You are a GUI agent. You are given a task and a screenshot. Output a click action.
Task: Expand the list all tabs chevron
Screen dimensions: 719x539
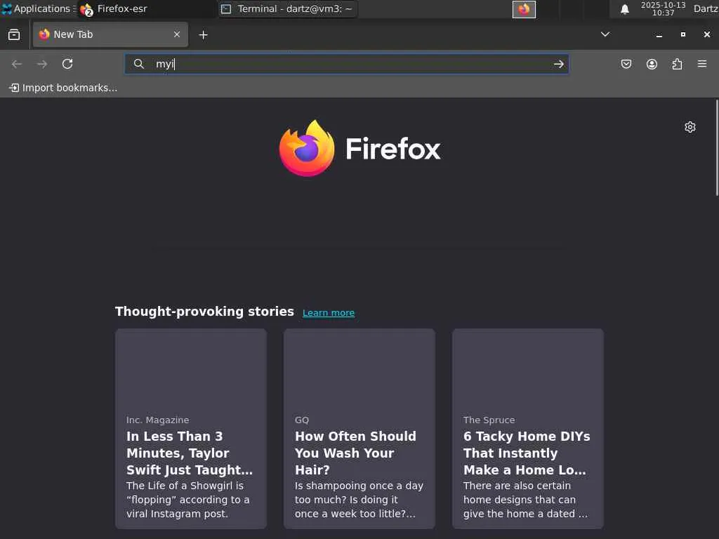point(605,34)
